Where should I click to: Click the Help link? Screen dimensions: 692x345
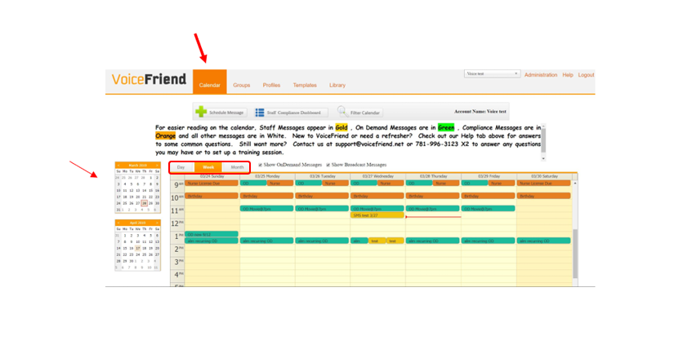point(568,75)
